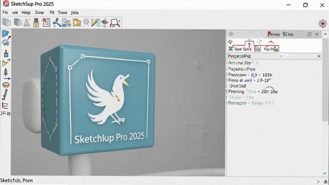This screenshot has width=329, height=185.
Task: Select the Prening row showing 20n-20a
Action: tap(253, 92)
